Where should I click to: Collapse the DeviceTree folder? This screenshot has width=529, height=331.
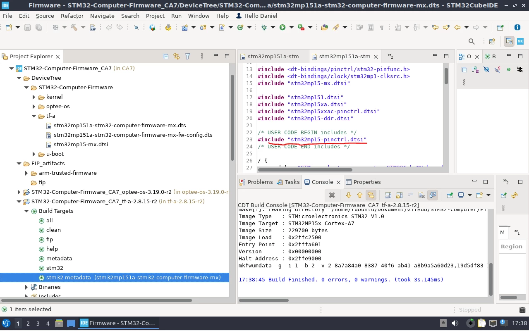tap(19, 78)
